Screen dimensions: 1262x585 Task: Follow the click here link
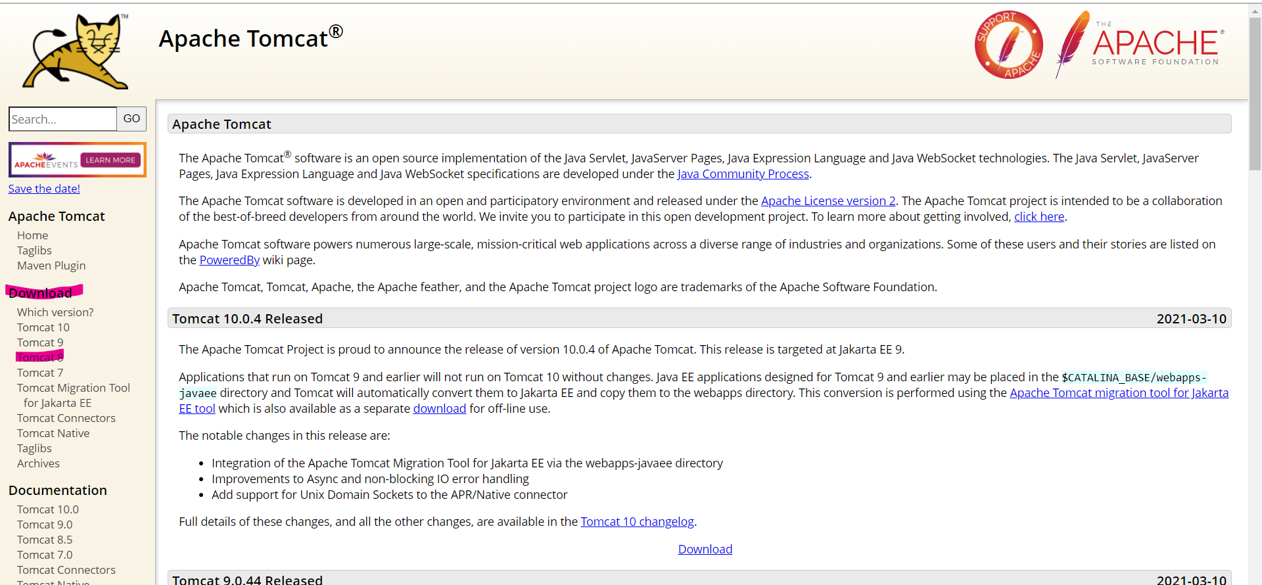(x=1039, y=217)
